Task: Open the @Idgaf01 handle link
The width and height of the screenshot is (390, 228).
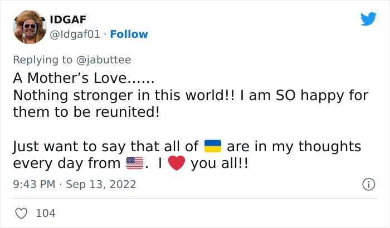Action: coord(75,34)
